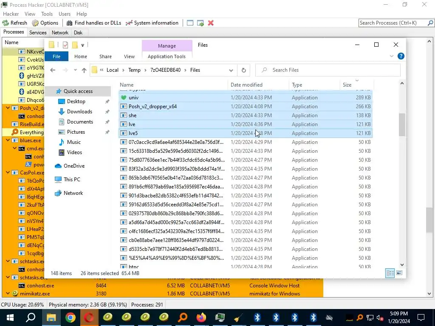The height and width of the screenshot is (326, 435).
Task: Open the Hacker menu
Action: 11,14
